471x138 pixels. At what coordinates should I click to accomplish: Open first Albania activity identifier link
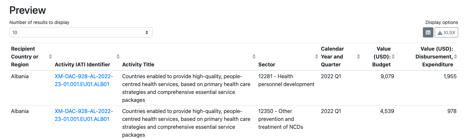pyautogui.click(x=84, y=80)
